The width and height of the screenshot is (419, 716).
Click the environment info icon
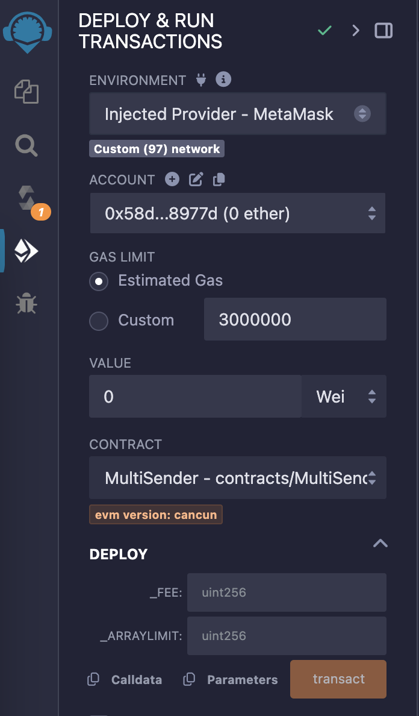223,80
